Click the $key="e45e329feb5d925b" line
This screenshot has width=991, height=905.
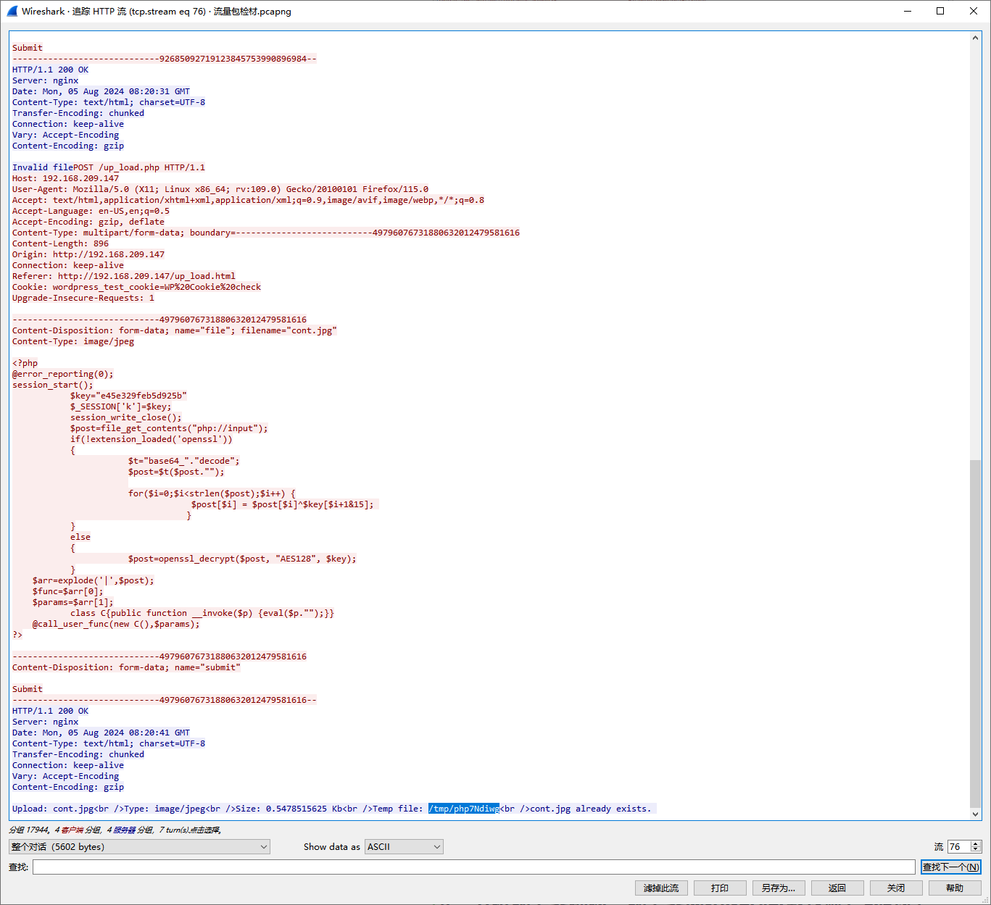click(x=128, y=396)
